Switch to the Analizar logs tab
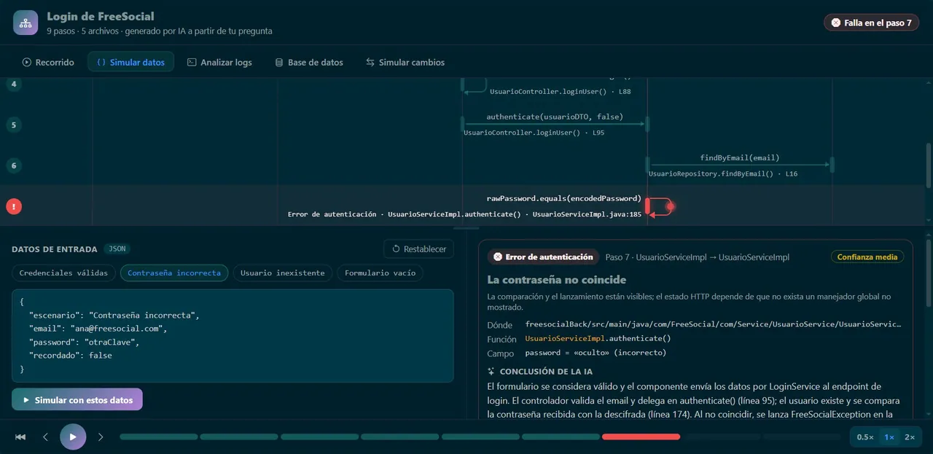This screenshot has width=933, height=454. coord(219,62)
